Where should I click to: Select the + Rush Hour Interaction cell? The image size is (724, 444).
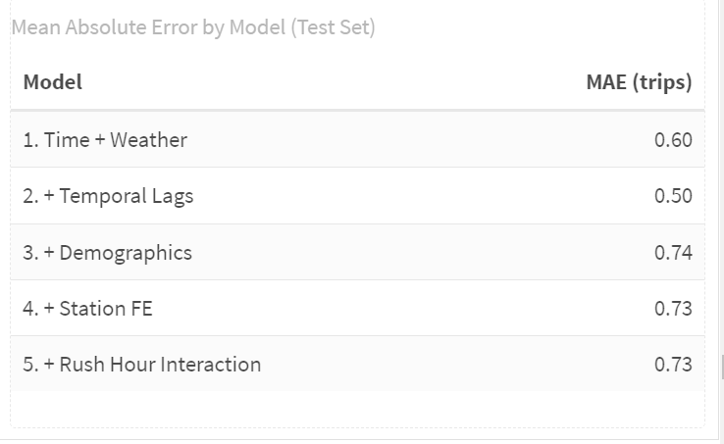coord(141,365)
